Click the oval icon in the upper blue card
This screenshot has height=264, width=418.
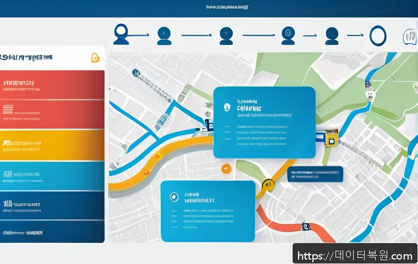226,107
